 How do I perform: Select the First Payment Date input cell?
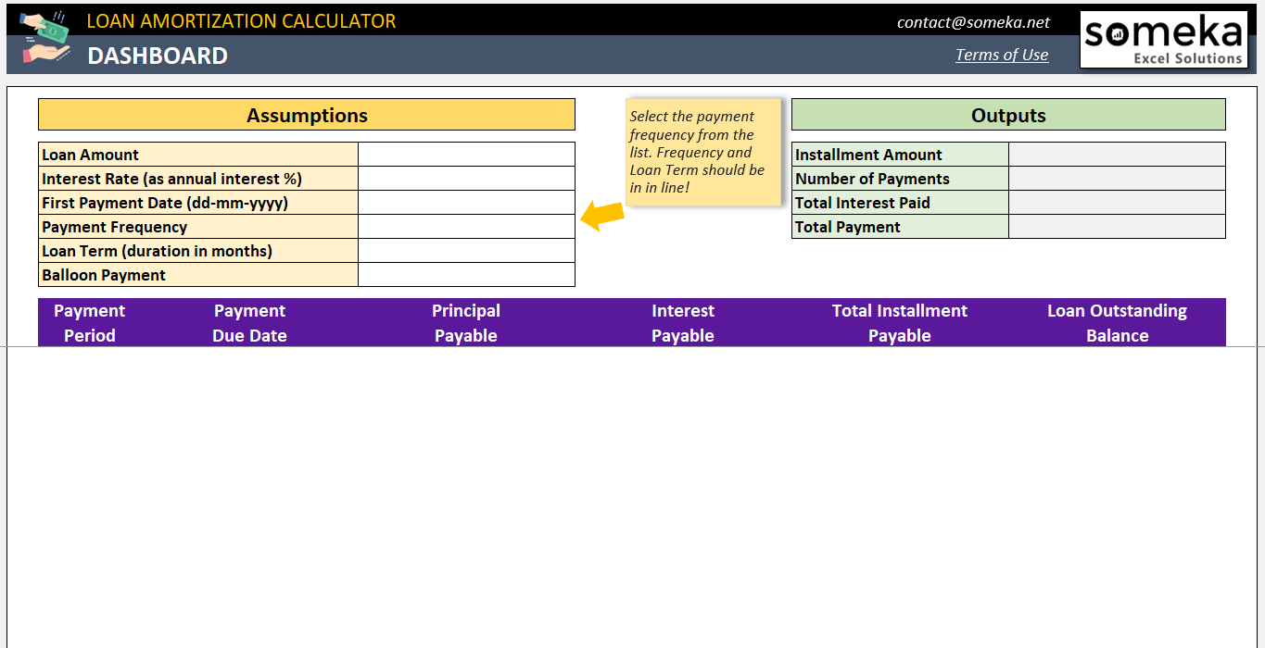466,203
